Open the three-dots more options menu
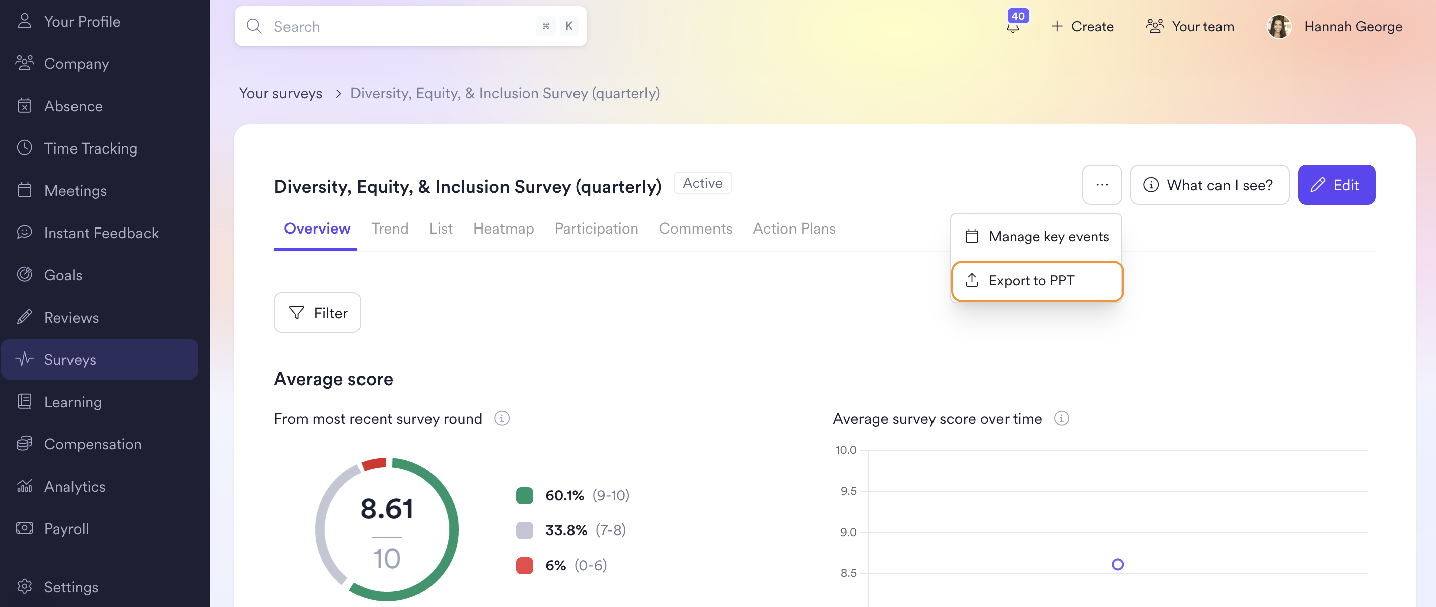 pyautogui.click(x=1102, y=185)
